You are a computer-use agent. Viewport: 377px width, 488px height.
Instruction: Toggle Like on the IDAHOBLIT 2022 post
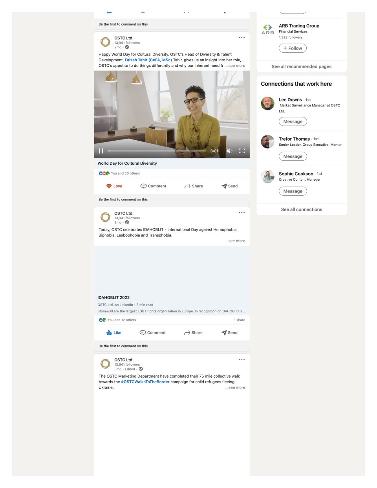pyautogui.click(x=114, y=333)
